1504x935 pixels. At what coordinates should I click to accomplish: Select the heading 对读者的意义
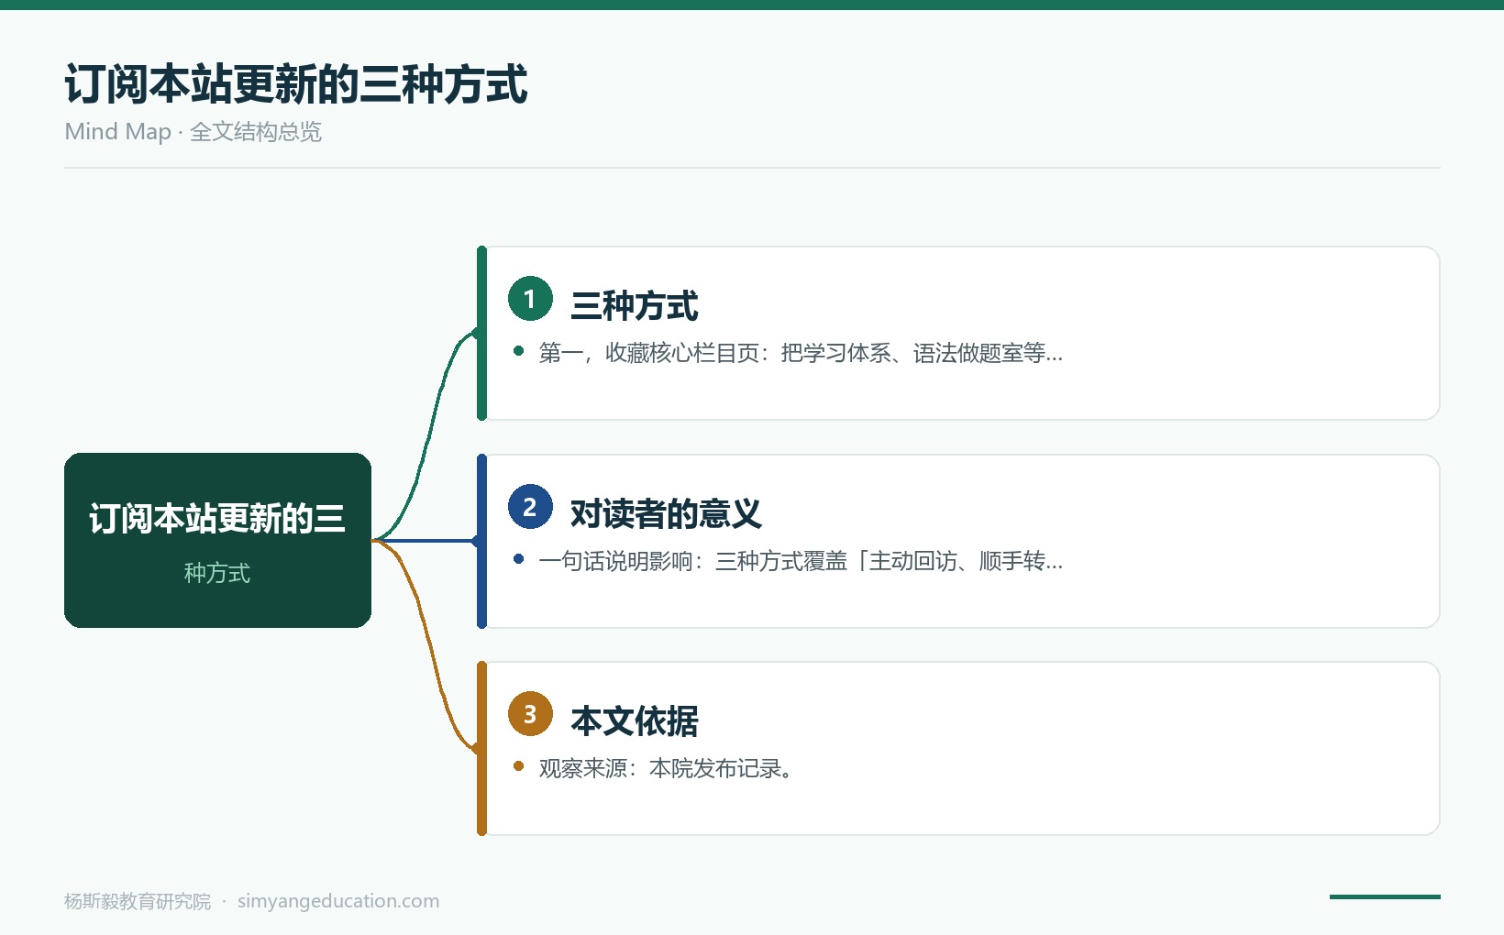666,514
